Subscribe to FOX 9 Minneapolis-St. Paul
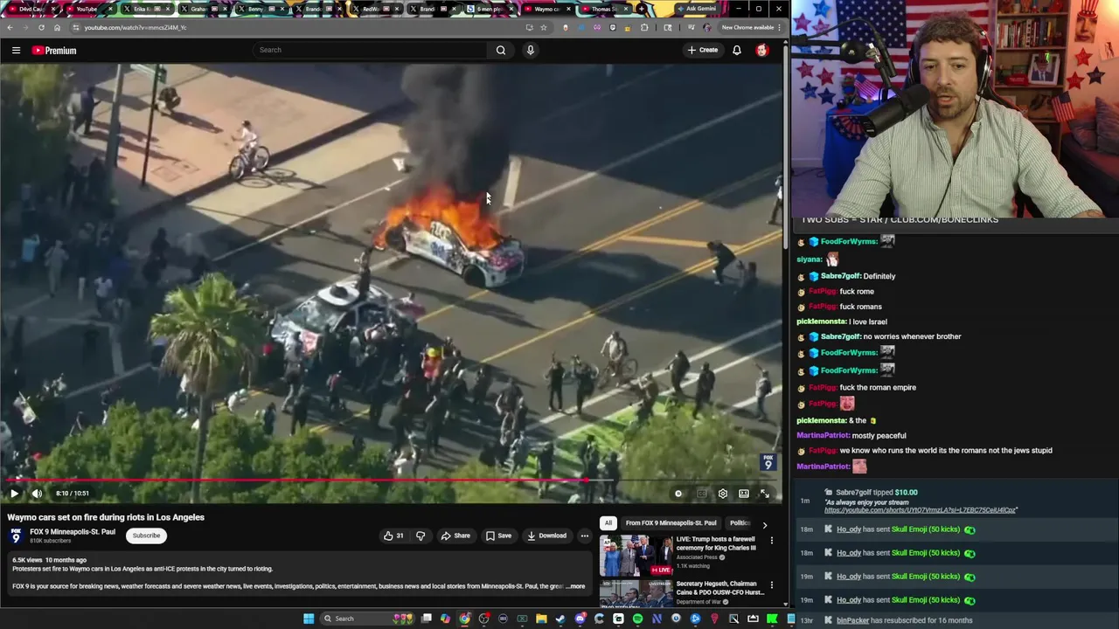 coord(146,536)
